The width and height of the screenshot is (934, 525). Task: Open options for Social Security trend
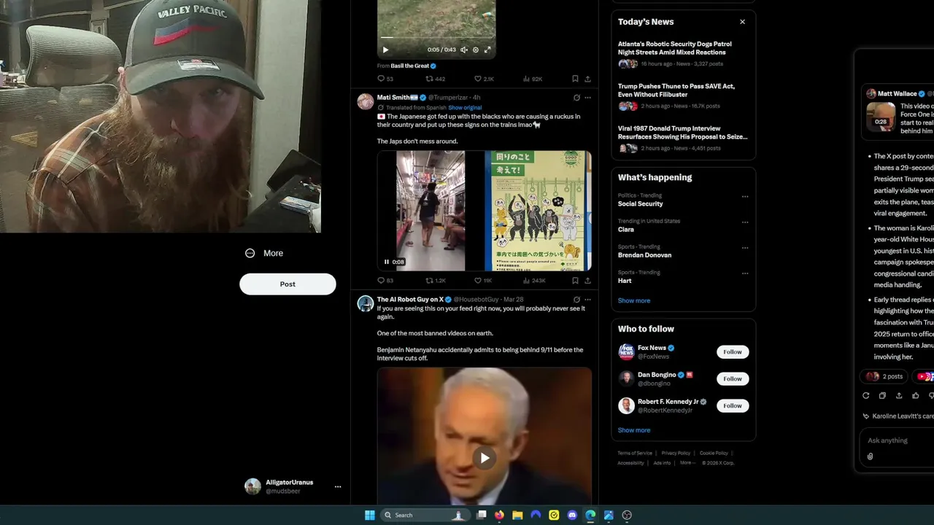tap(745, 196)
